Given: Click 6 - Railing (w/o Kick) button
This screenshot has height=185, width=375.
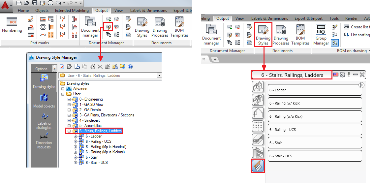Looking at the screenshot, I should [x=315, y=116].
